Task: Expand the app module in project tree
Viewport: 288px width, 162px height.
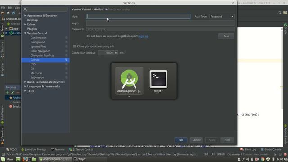Action: coord(7,29)
